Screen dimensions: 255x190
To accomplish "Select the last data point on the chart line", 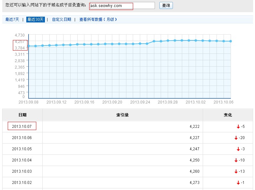I will pyautogui.click(x=231, y=41).
